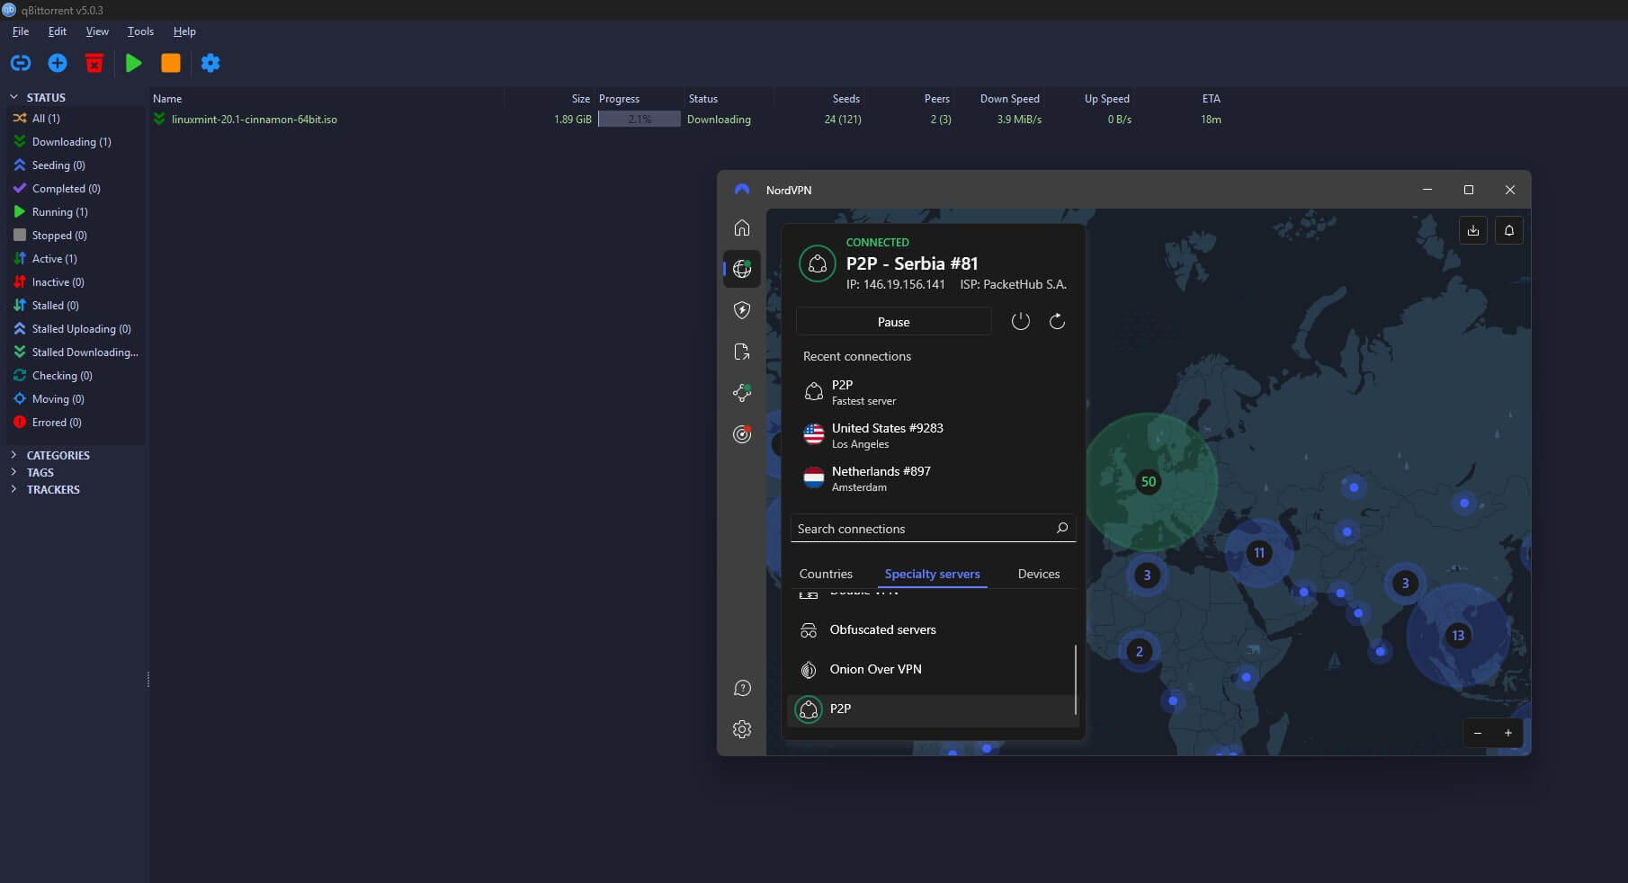Open NordVPN Dark Web Monitor target icon
This screenshot has height=883, width=1628.
coord(742,434)
